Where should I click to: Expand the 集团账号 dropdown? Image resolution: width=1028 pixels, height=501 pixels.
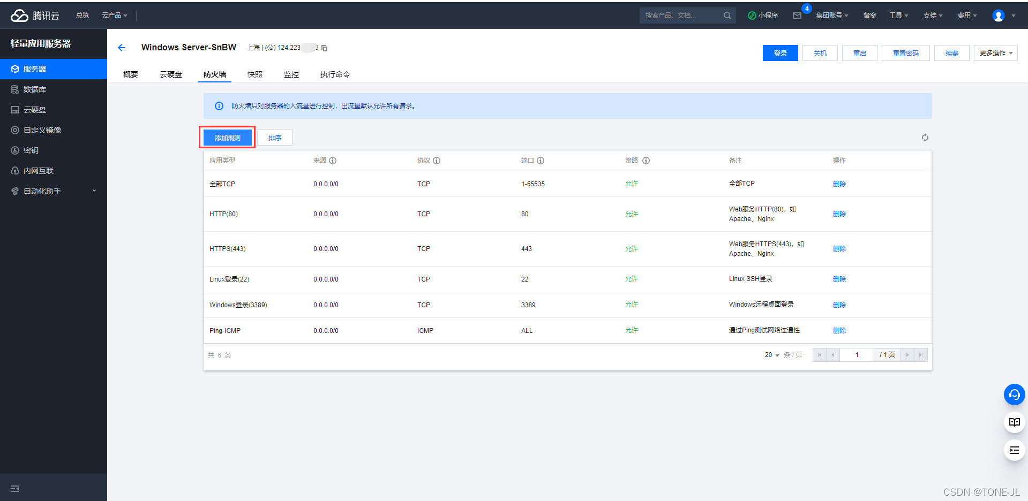832,16
